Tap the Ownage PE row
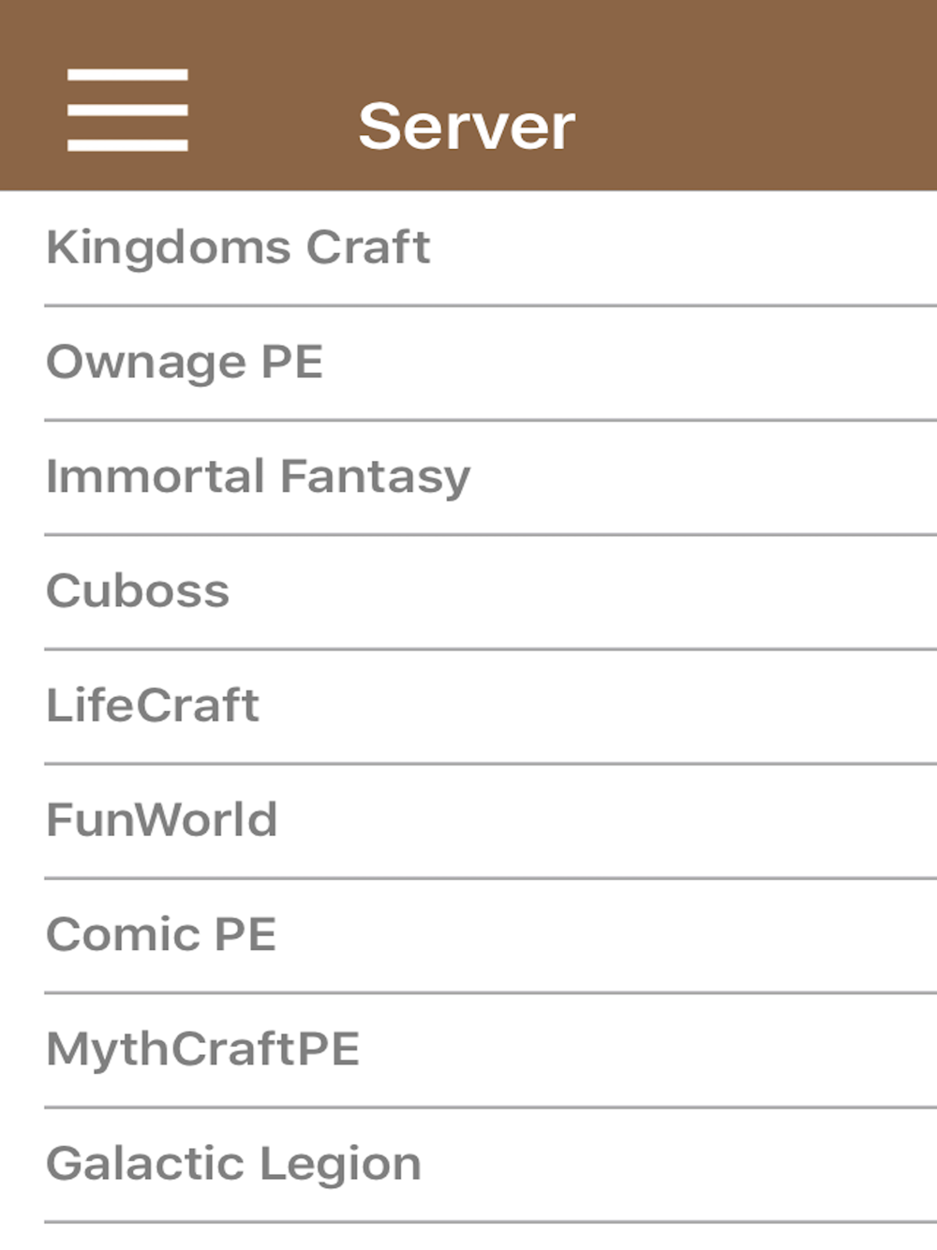Image resolution: width=937 pixels, height=1250 pixels. (x=468, y=363)
